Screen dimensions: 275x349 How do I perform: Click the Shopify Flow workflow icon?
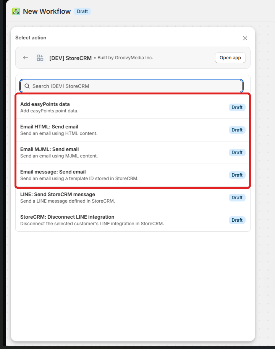tap(16, 11)
